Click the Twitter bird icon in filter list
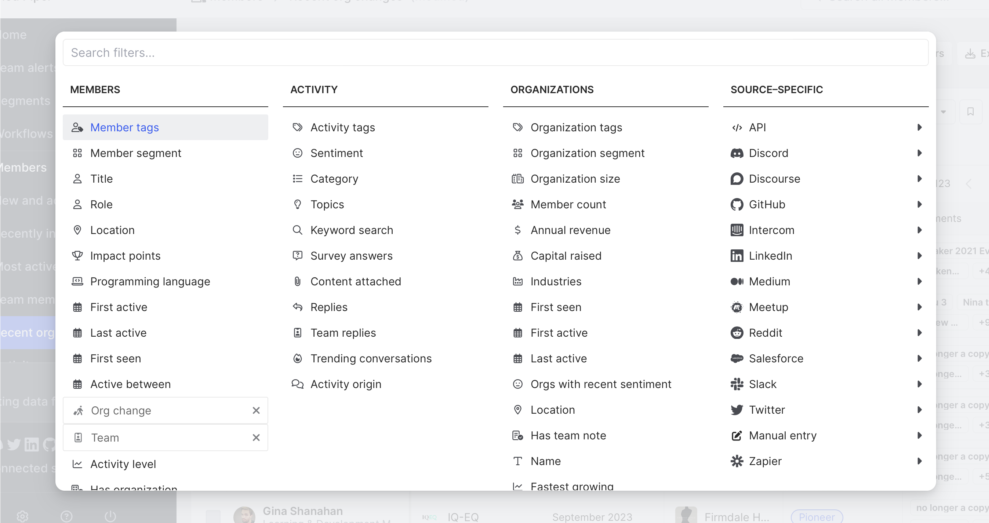 pyautogui.click(x=737, y=410)
